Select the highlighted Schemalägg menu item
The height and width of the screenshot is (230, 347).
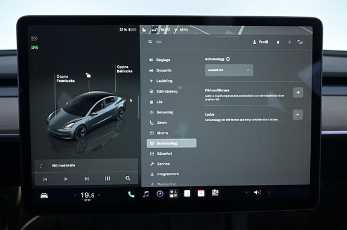tap(171, 143)
